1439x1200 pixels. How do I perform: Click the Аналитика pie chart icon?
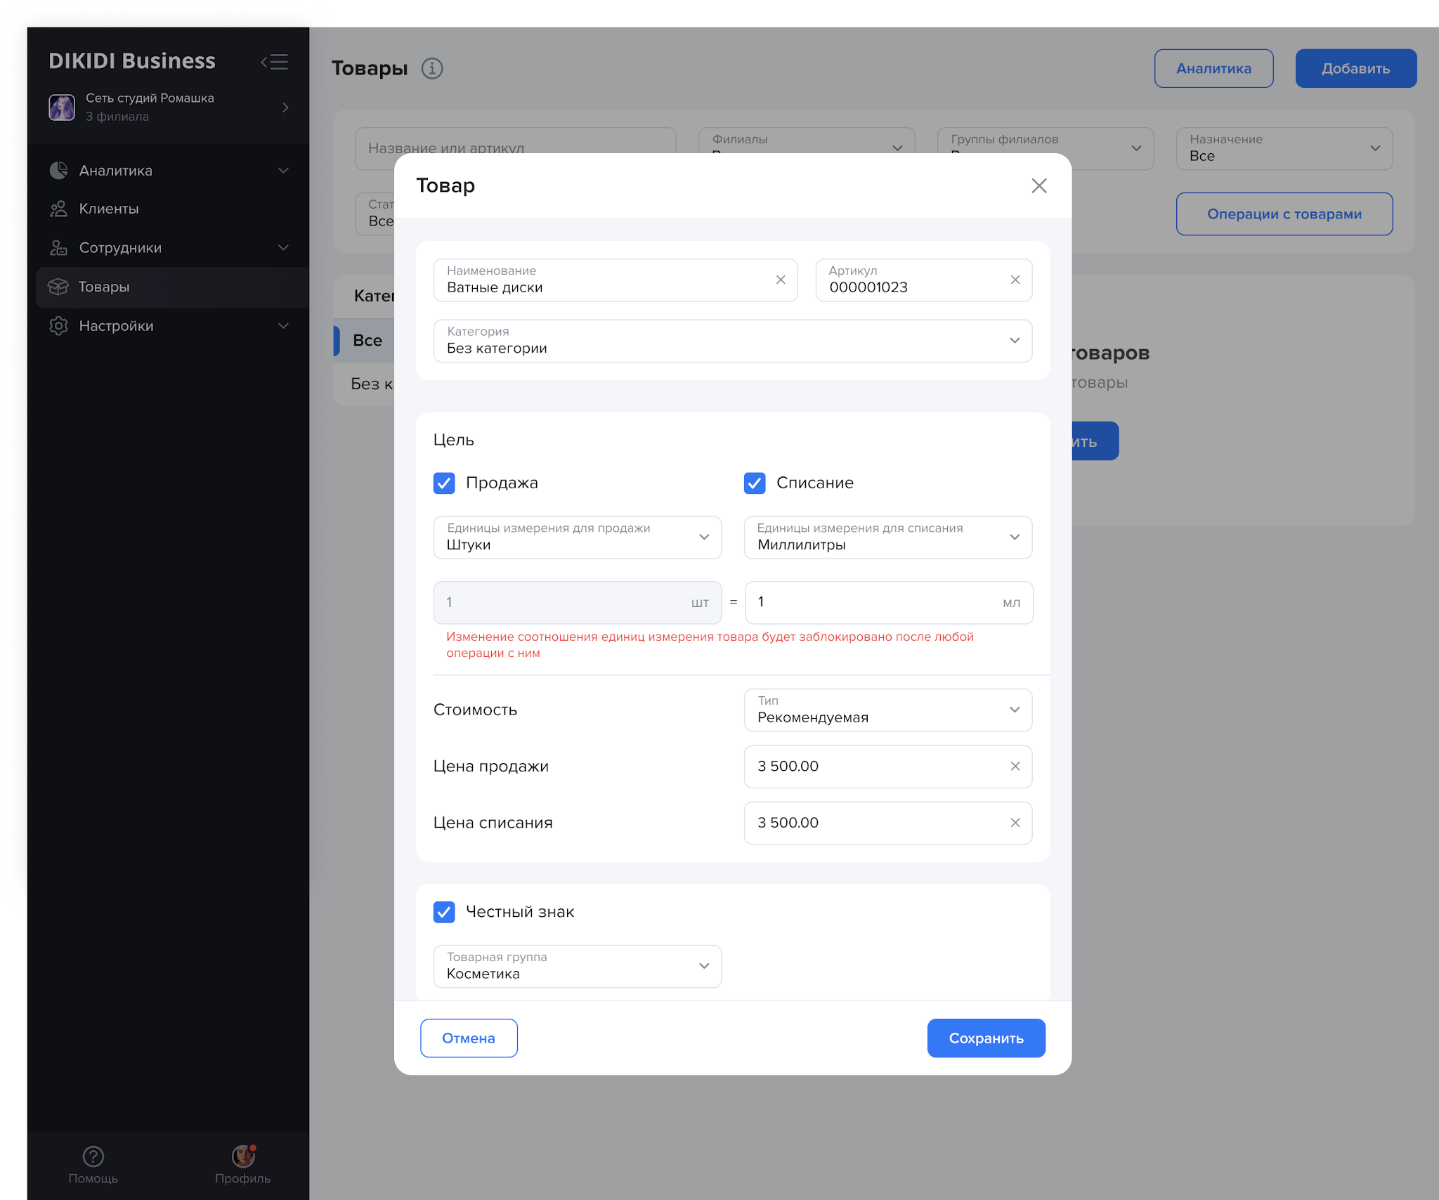coord(59,170)
